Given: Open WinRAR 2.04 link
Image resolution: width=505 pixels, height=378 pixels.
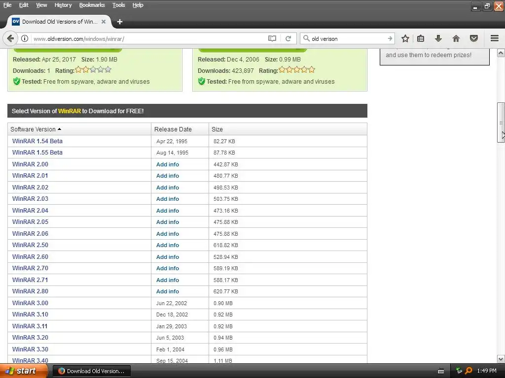Looking at the screenshot, I should point(30,211).
